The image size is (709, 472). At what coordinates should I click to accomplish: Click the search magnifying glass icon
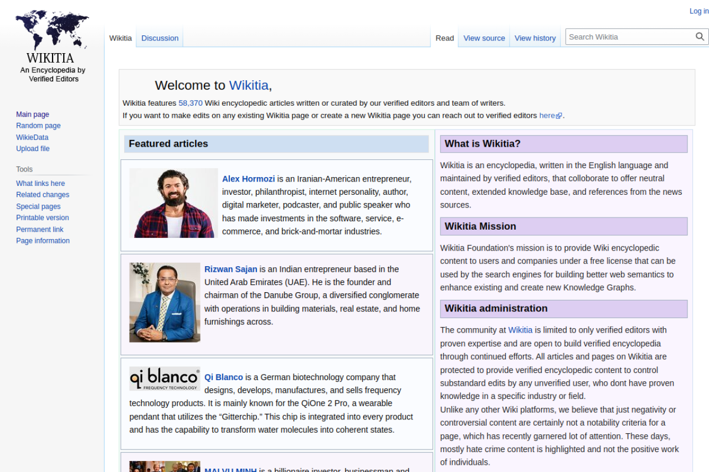(700, 37)
